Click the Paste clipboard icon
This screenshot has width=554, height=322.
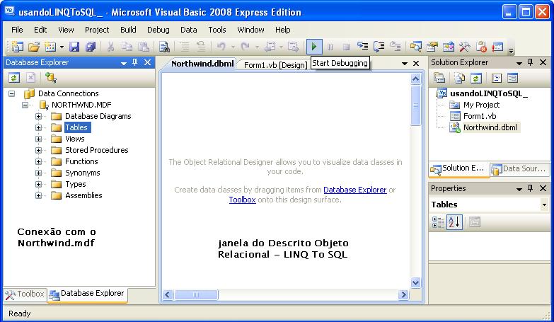(x=143, y=47)
